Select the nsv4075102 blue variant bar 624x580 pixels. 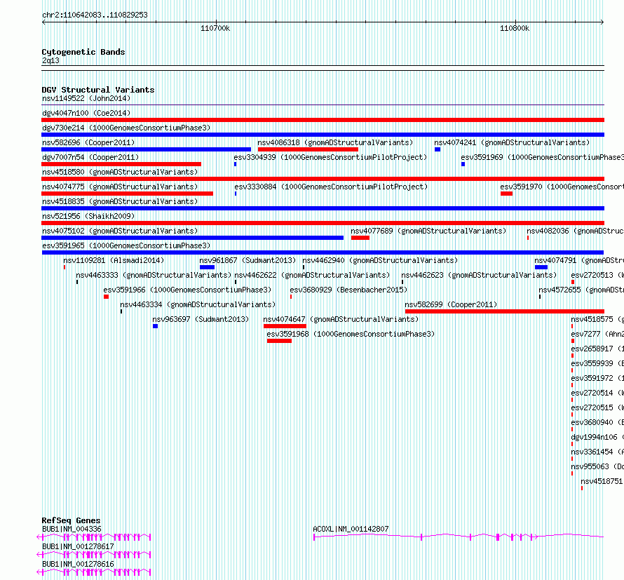(193, 238)
